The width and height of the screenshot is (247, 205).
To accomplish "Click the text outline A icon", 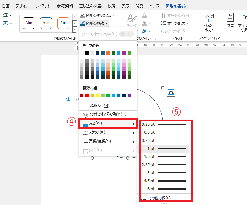I will click(144, 23).
